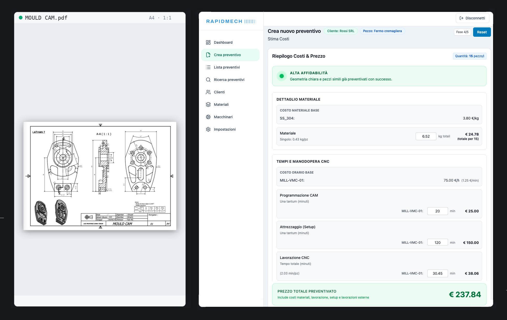Click the green circle in Alta Affidabilità banner

(282, 76)
